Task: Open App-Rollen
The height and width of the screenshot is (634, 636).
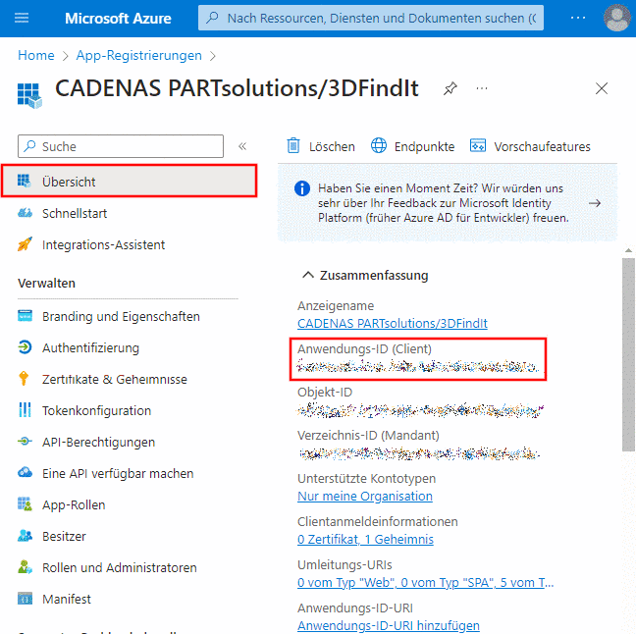Action: click(x=74, y=505)
